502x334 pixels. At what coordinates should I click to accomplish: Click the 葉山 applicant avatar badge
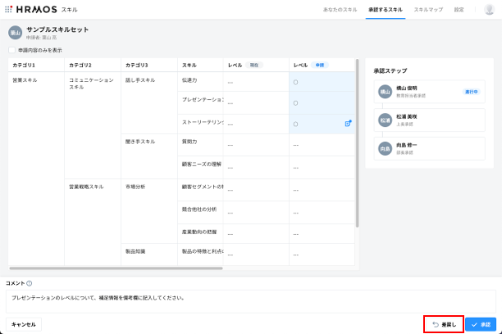pos(15,33)
